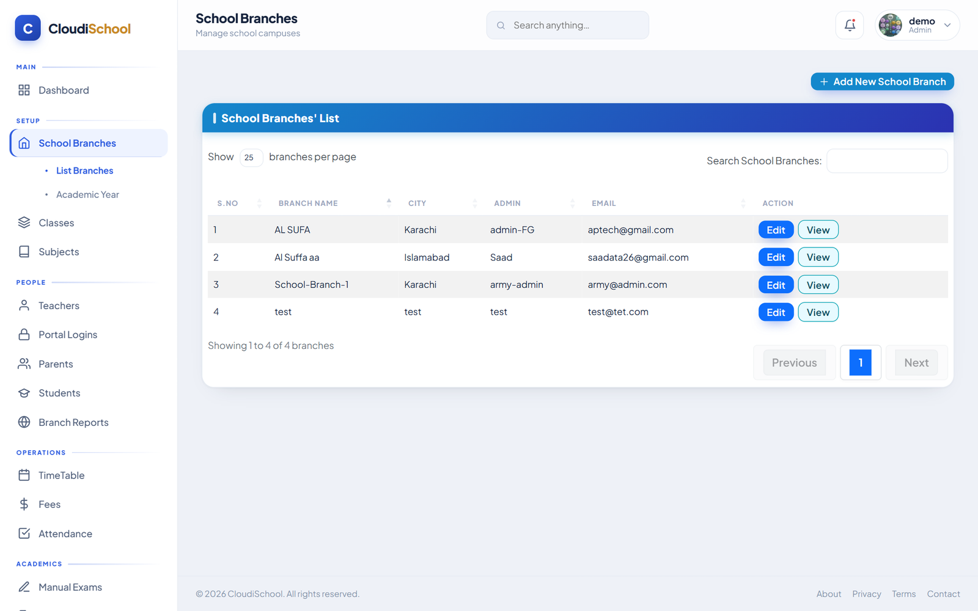Screen dimensions: 978x611
Task: Sort table by S.NO column
Action: tap(239, 203)
